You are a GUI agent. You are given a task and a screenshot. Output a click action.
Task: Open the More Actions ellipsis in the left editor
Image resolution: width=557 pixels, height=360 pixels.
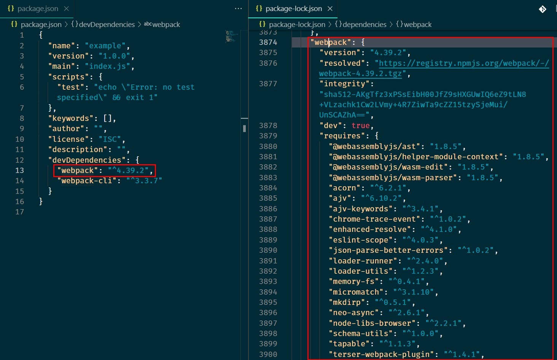coord(238,8)
